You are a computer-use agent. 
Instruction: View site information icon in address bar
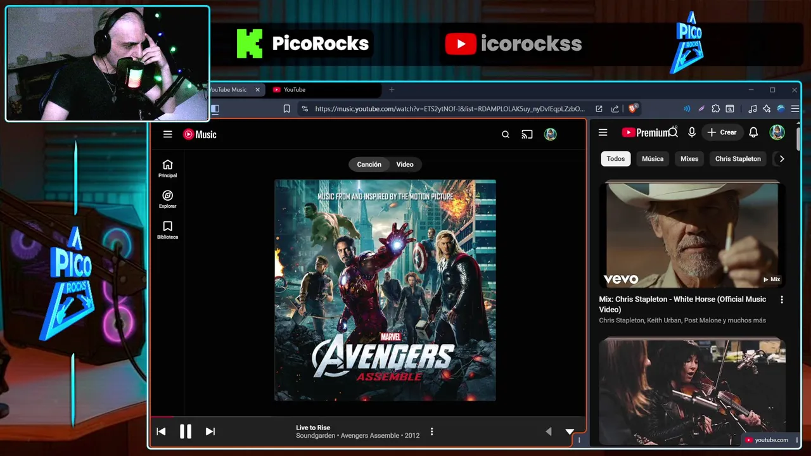305,109
